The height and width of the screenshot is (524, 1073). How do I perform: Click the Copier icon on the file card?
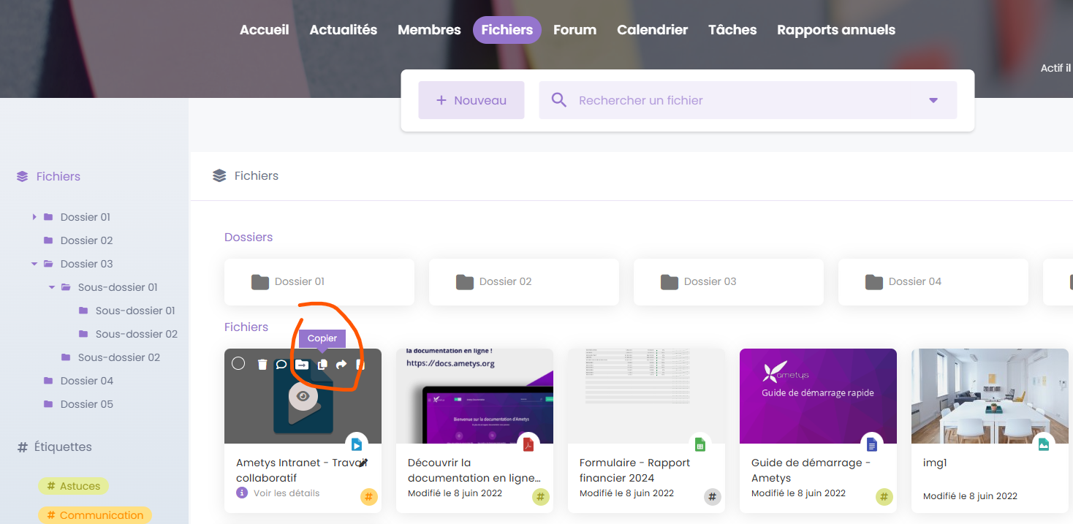322,364
